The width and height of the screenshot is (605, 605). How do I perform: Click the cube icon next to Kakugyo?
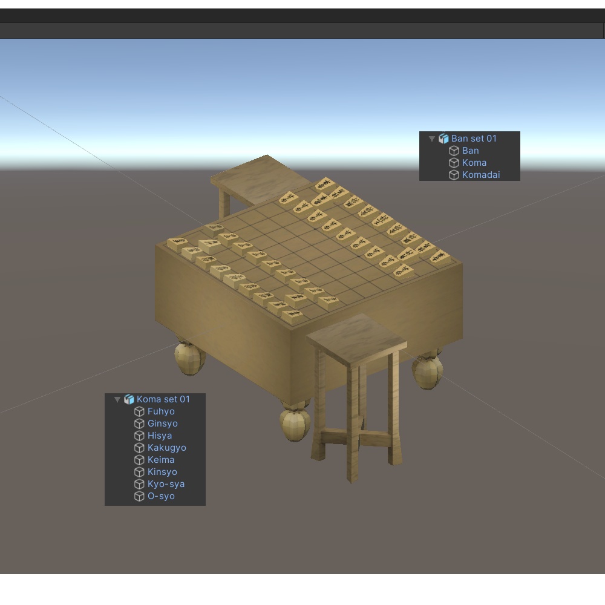pos(139,448)
